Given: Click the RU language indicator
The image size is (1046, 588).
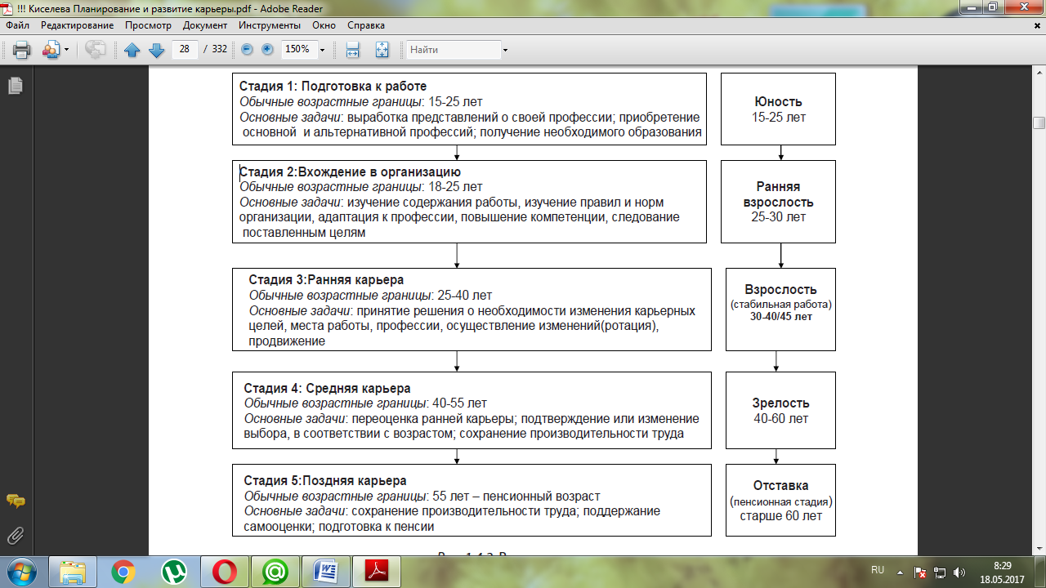Looking at the screenshot, I should click(878, 569).
